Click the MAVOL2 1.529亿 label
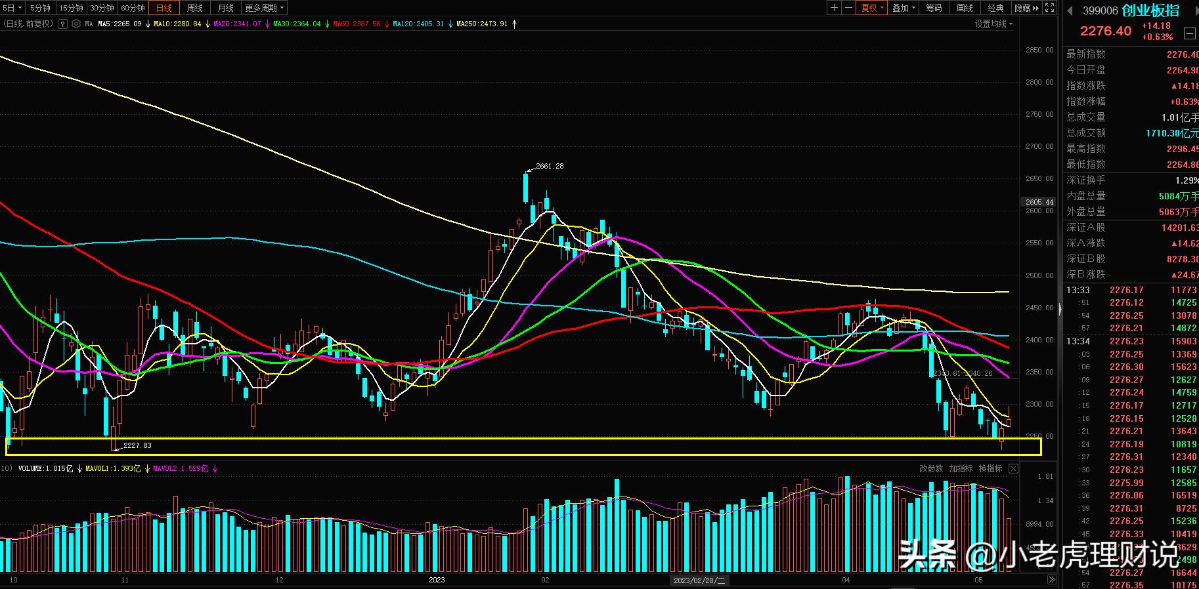1199x589 pixels. [181, 468]
